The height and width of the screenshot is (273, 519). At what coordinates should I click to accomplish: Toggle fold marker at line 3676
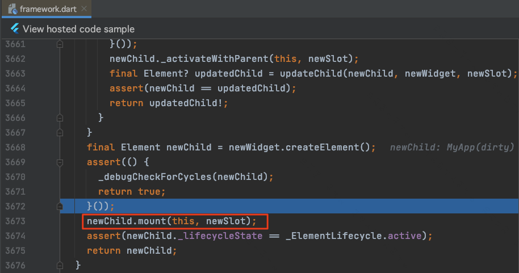(x=60, y=264)
